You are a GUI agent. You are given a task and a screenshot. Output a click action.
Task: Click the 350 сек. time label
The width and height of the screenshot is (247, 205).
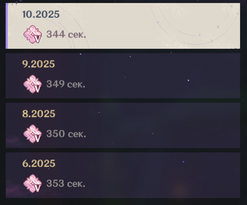(66, 134)
